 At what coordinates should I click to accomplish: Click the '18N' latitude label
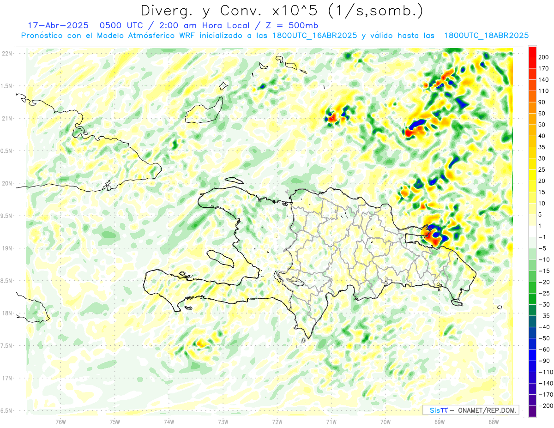[x=7, y=313]
